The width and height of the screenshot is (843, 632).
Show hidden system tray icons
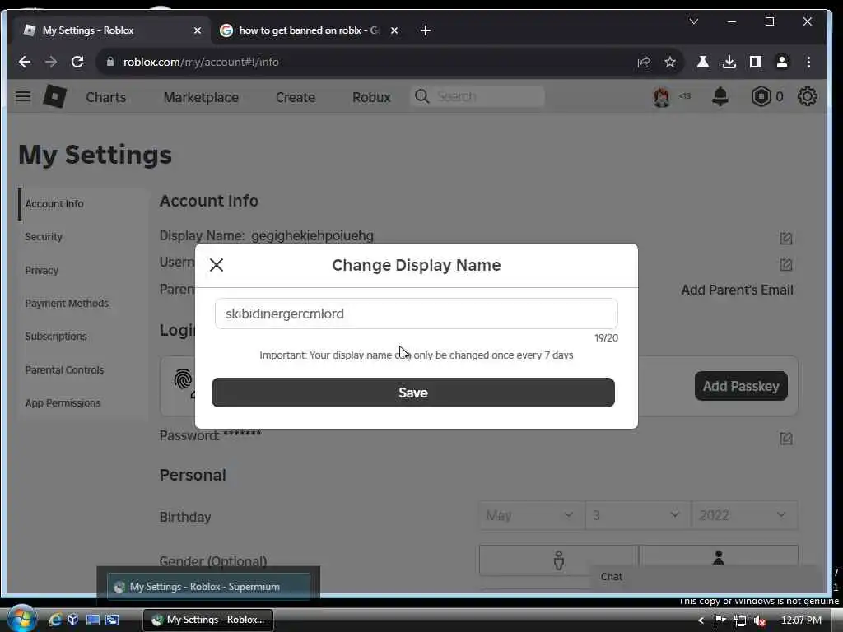pyautogui.click(x=701, y=620)
